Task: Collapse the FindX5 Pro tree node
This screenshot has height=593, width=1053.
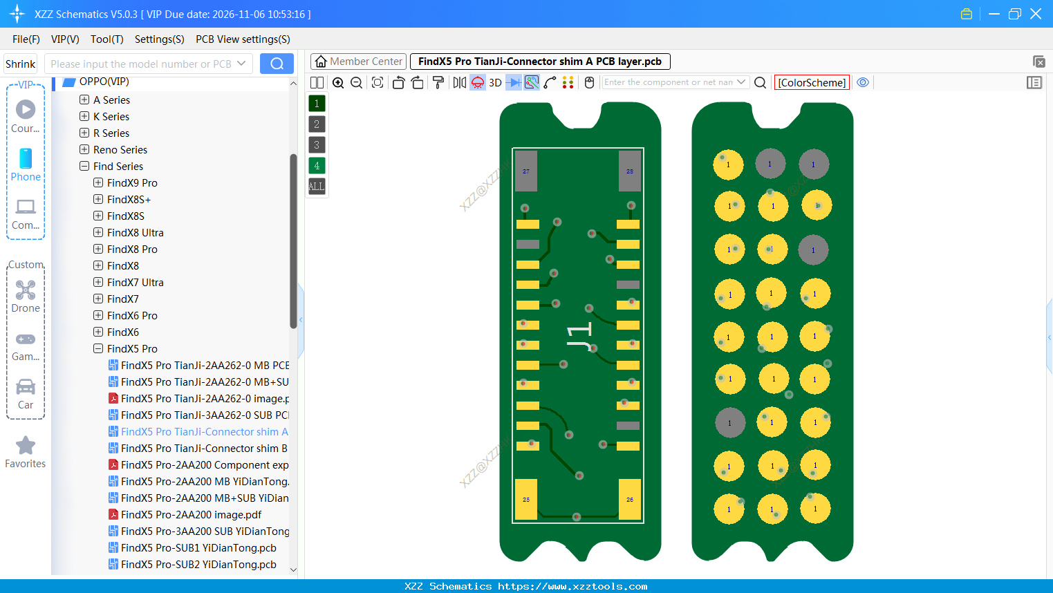Action: [x=97, y=348]
